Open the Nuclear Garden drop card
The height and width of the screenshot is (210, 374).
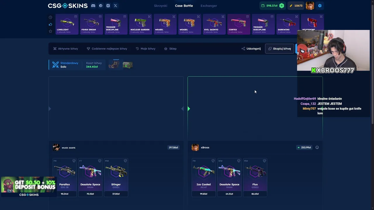(141, 24)
